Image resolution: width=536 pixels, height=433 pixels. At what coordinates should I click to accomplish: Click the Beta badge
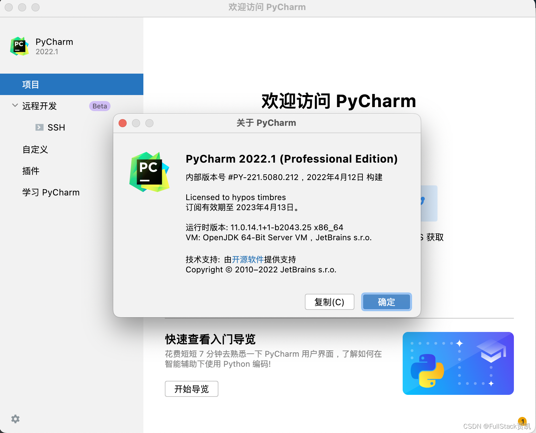pos(100,106)
